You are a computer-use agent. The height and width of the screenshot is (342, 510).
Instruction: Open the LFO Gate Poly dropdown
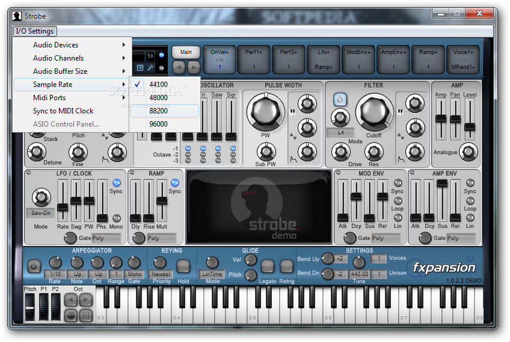106,238
